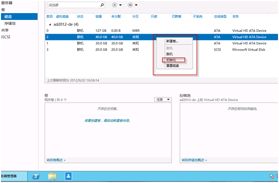Viewport: 279px width, 183px height.
Task: Sort by the 名称 column header
Action: point(235,16)
